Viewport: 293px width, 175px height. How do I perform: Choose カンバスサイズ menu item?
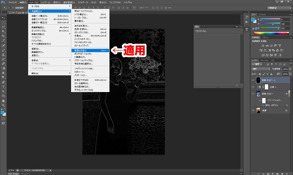click(50, 31)
